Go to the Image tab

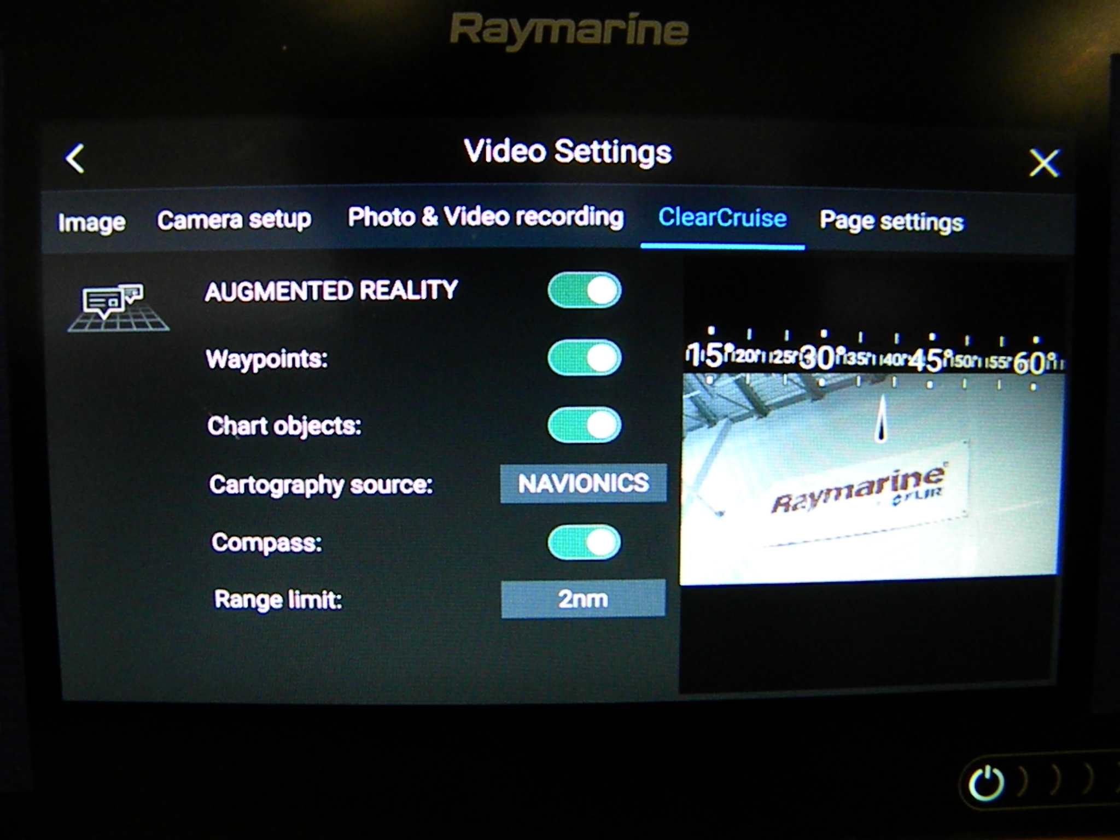pyautogui.click(x=93, y=221)
